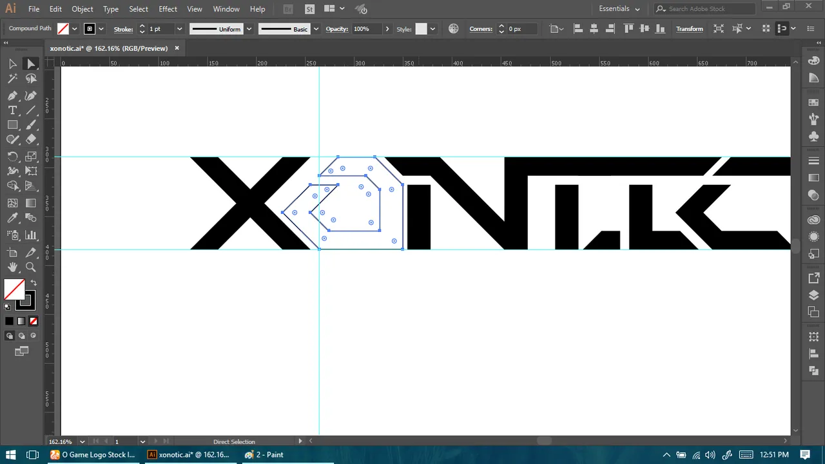The height and width of the screenshot is (464, 825).
Task: Set paint mode to Color
Action: click(x=9, y=321)
